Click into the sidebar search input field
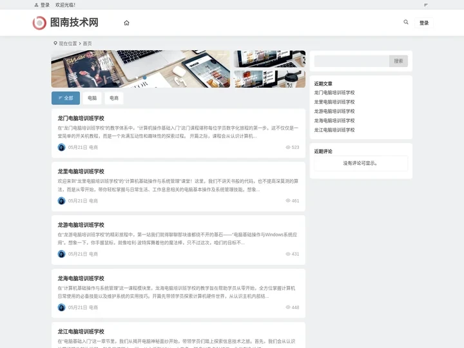The width and height of the screenshot is (464, 348). 352,61
